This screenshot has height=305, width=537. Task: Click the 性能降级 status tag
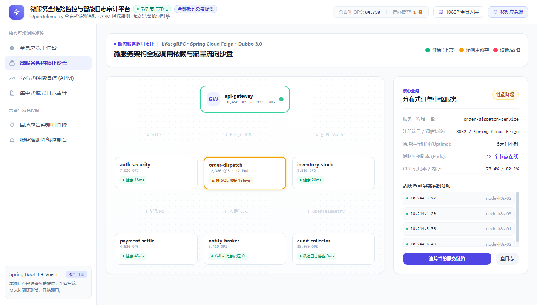(505, 95)
